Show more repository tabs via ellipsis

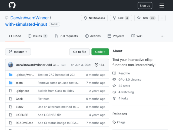162,36
